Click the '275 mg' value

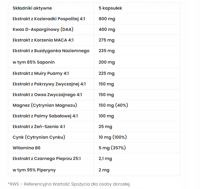106,40
